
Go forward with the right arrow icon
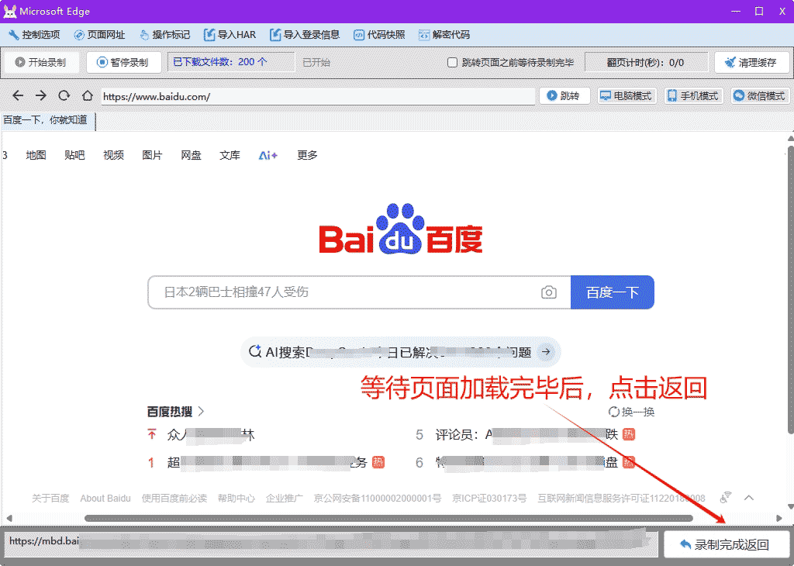tap(41, 95)
